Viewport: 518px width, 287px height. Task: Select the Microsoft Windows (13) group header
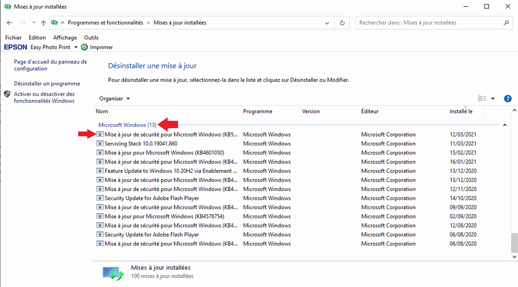[127, 125]
